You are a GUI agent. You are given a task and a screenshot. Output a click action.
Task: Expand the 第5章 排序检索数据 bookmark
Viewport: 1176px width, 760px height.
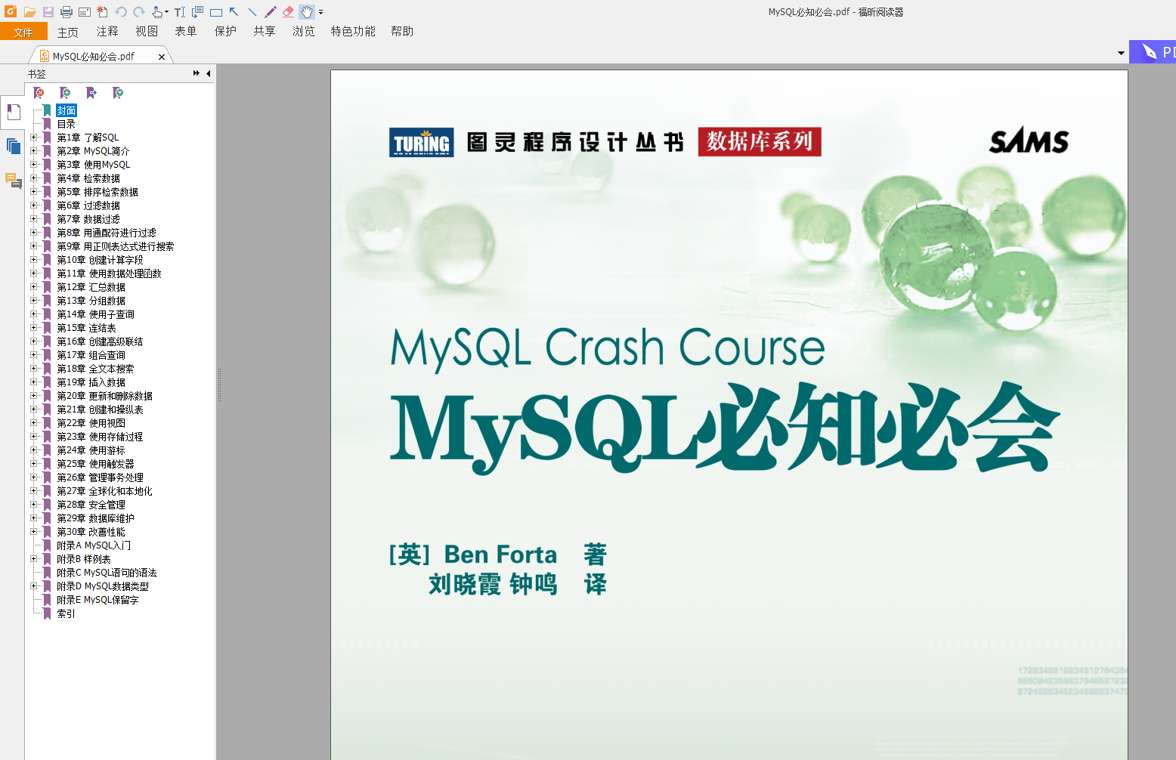click(x=33, y=192)
